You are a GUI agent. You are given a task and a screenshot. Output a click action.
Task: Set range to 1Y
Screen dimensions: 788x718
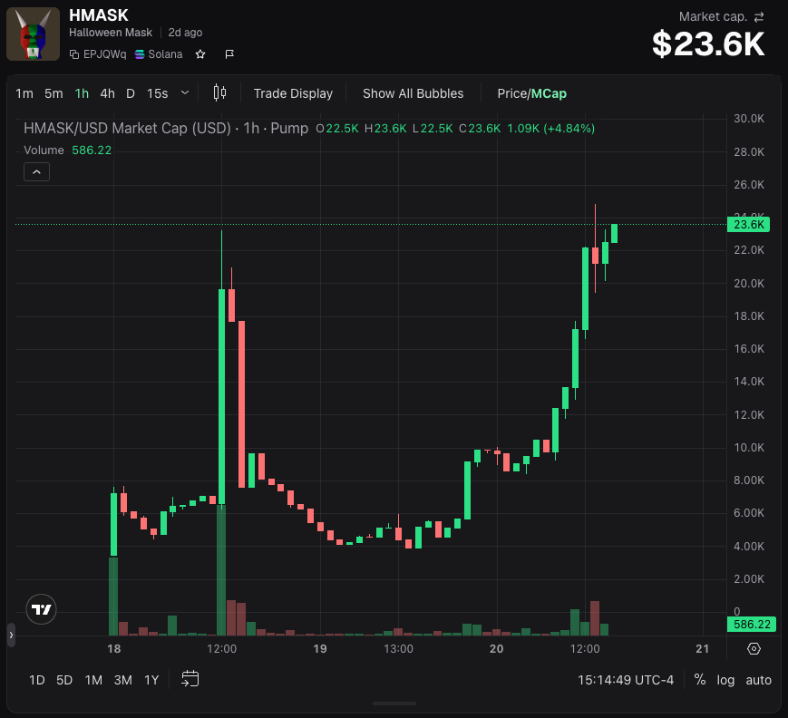pos(151,680)
